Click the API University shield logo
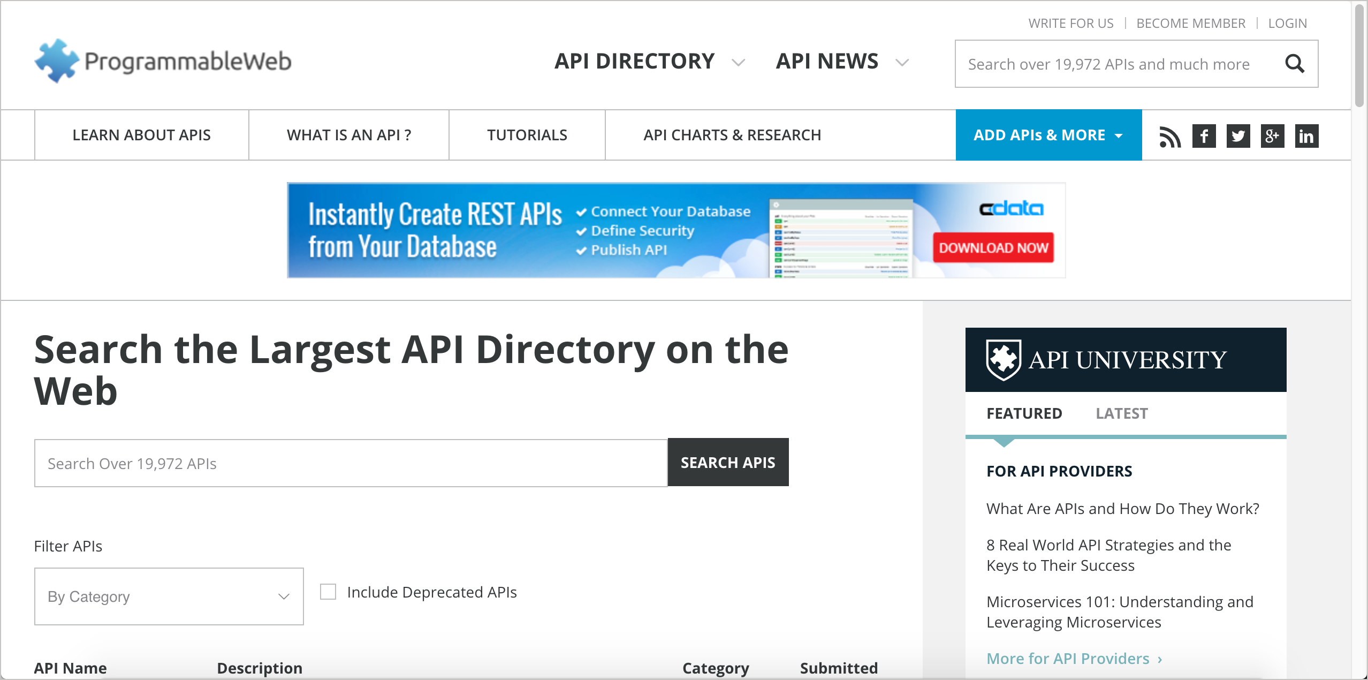This screenshot has height=680, width=1368. [1004, 360]
